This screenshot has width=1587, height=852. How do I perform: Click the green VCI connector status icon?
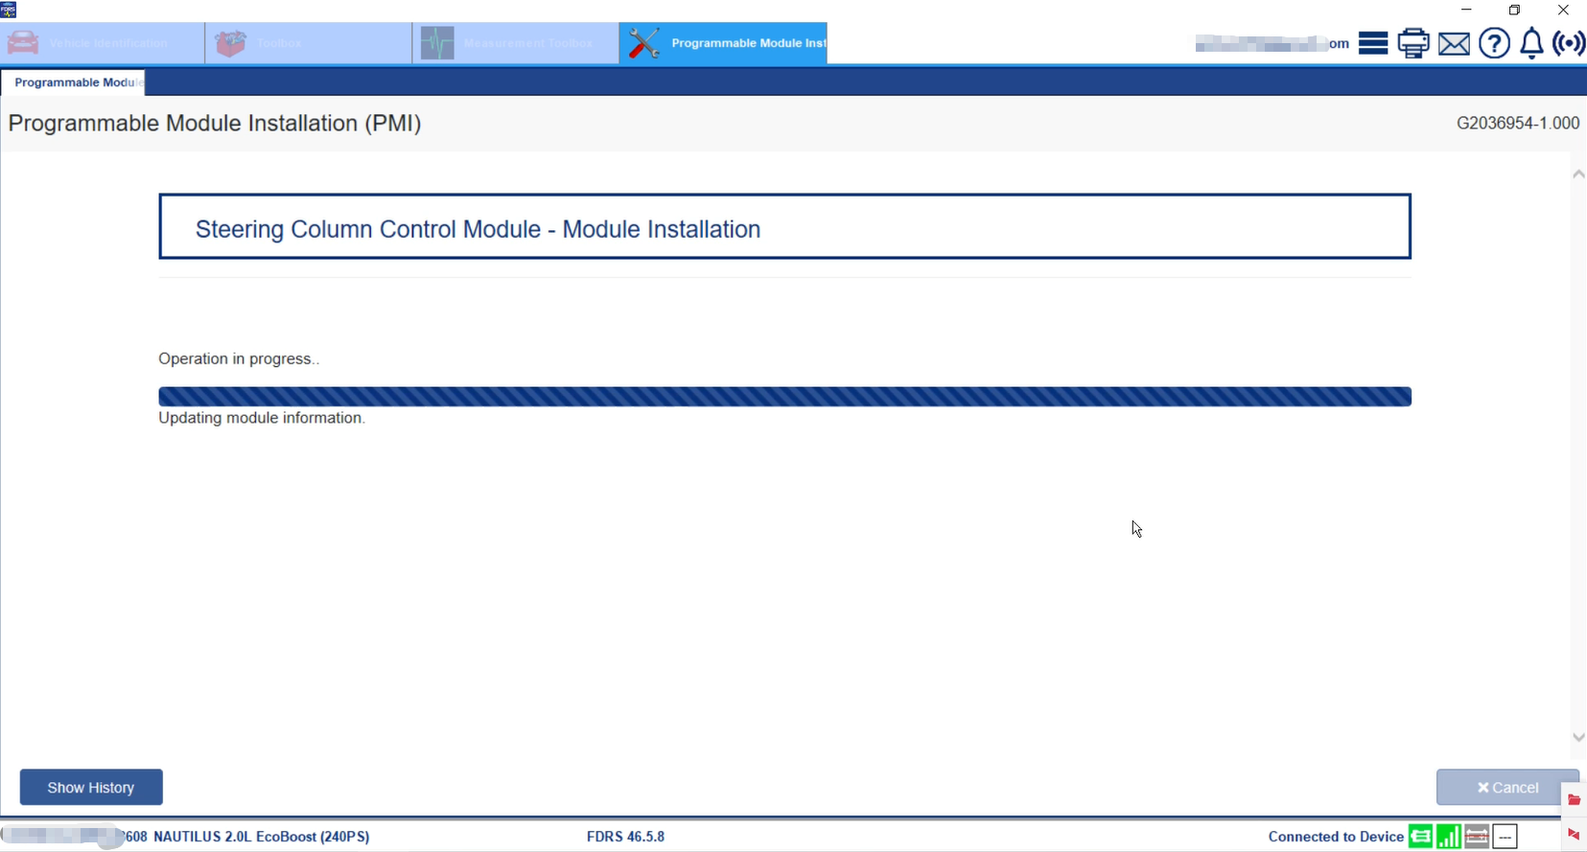[x=1420, y=837]
